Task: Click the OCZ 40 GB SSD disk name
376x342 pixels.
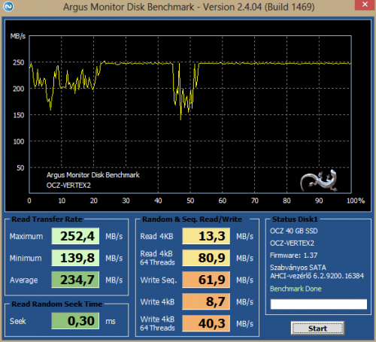Action: point(294,231)
